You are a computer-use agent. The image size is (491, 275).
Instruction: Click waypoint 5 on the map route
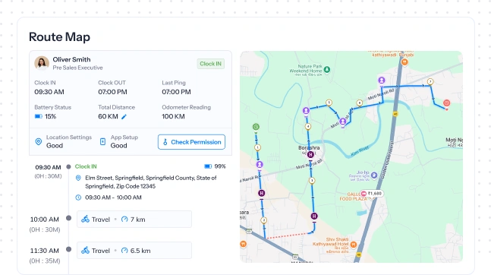pyautogui.click(x=329, y=103)
